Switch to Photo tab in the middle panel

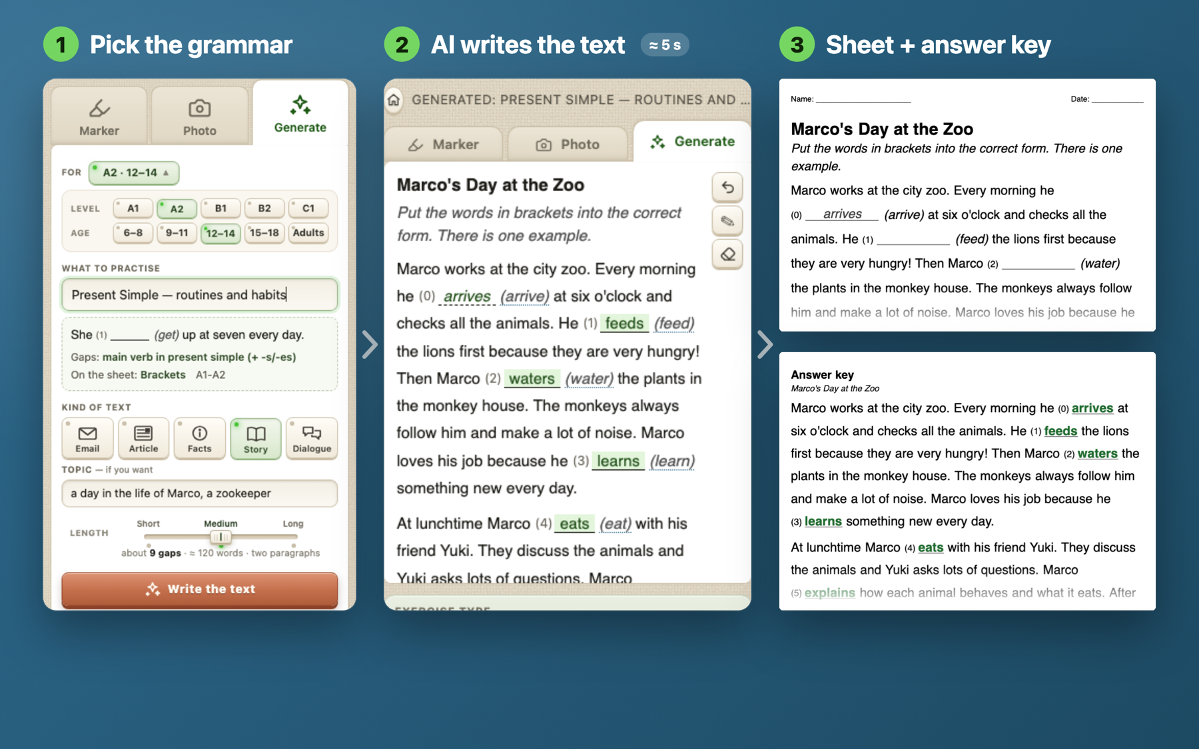click(x=568, y=144)
